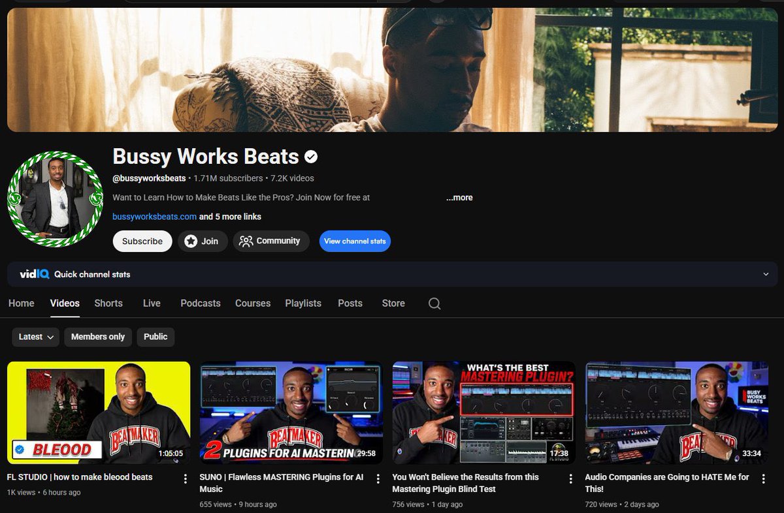Viewport: 784px width, 513px height.
Task: Open the bussyworksbeats.com link
Action: 155,216
